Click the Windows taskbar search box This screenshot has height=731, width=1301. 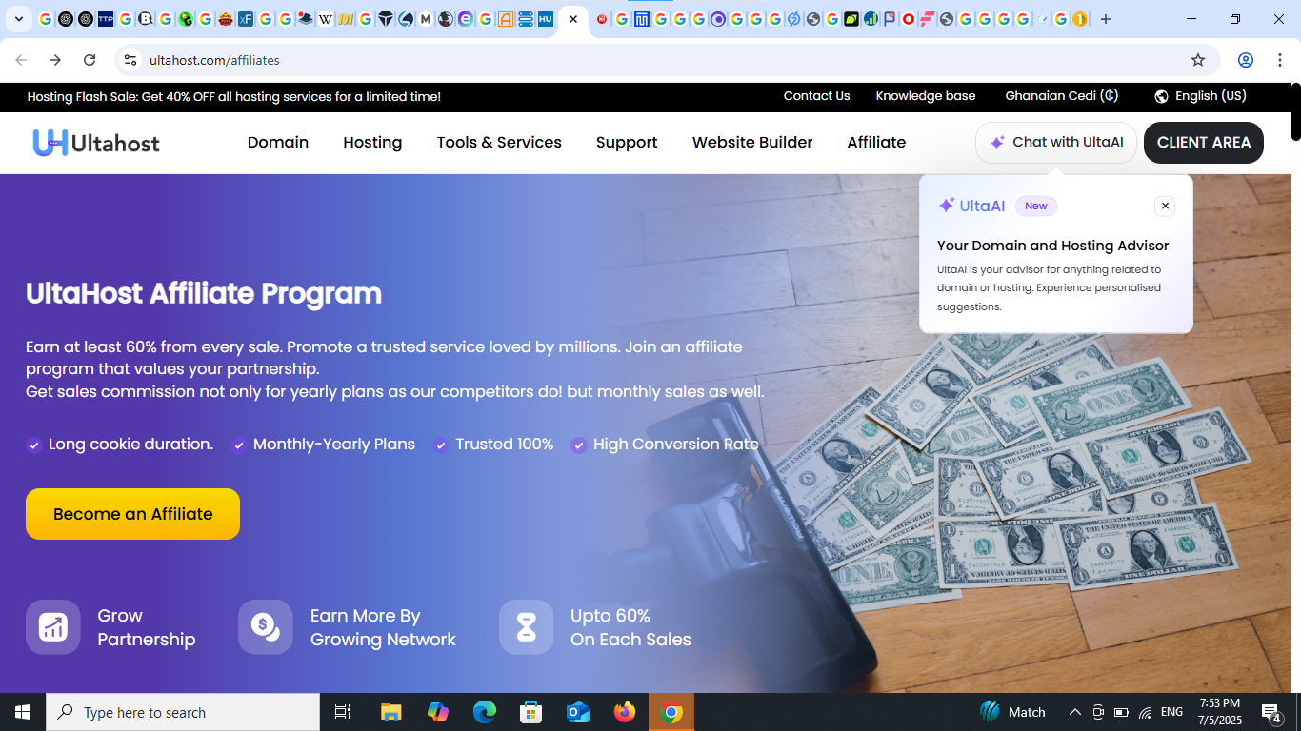[x=183, y=712]
